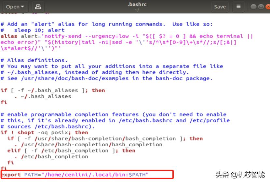270x183 pixels.
Task: Open the file chooser via Open button
Action: point(15,7)
